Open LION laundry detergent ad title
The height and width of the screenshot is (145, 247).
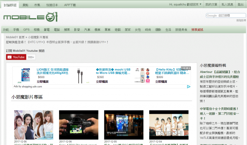(x=52, y=71)
